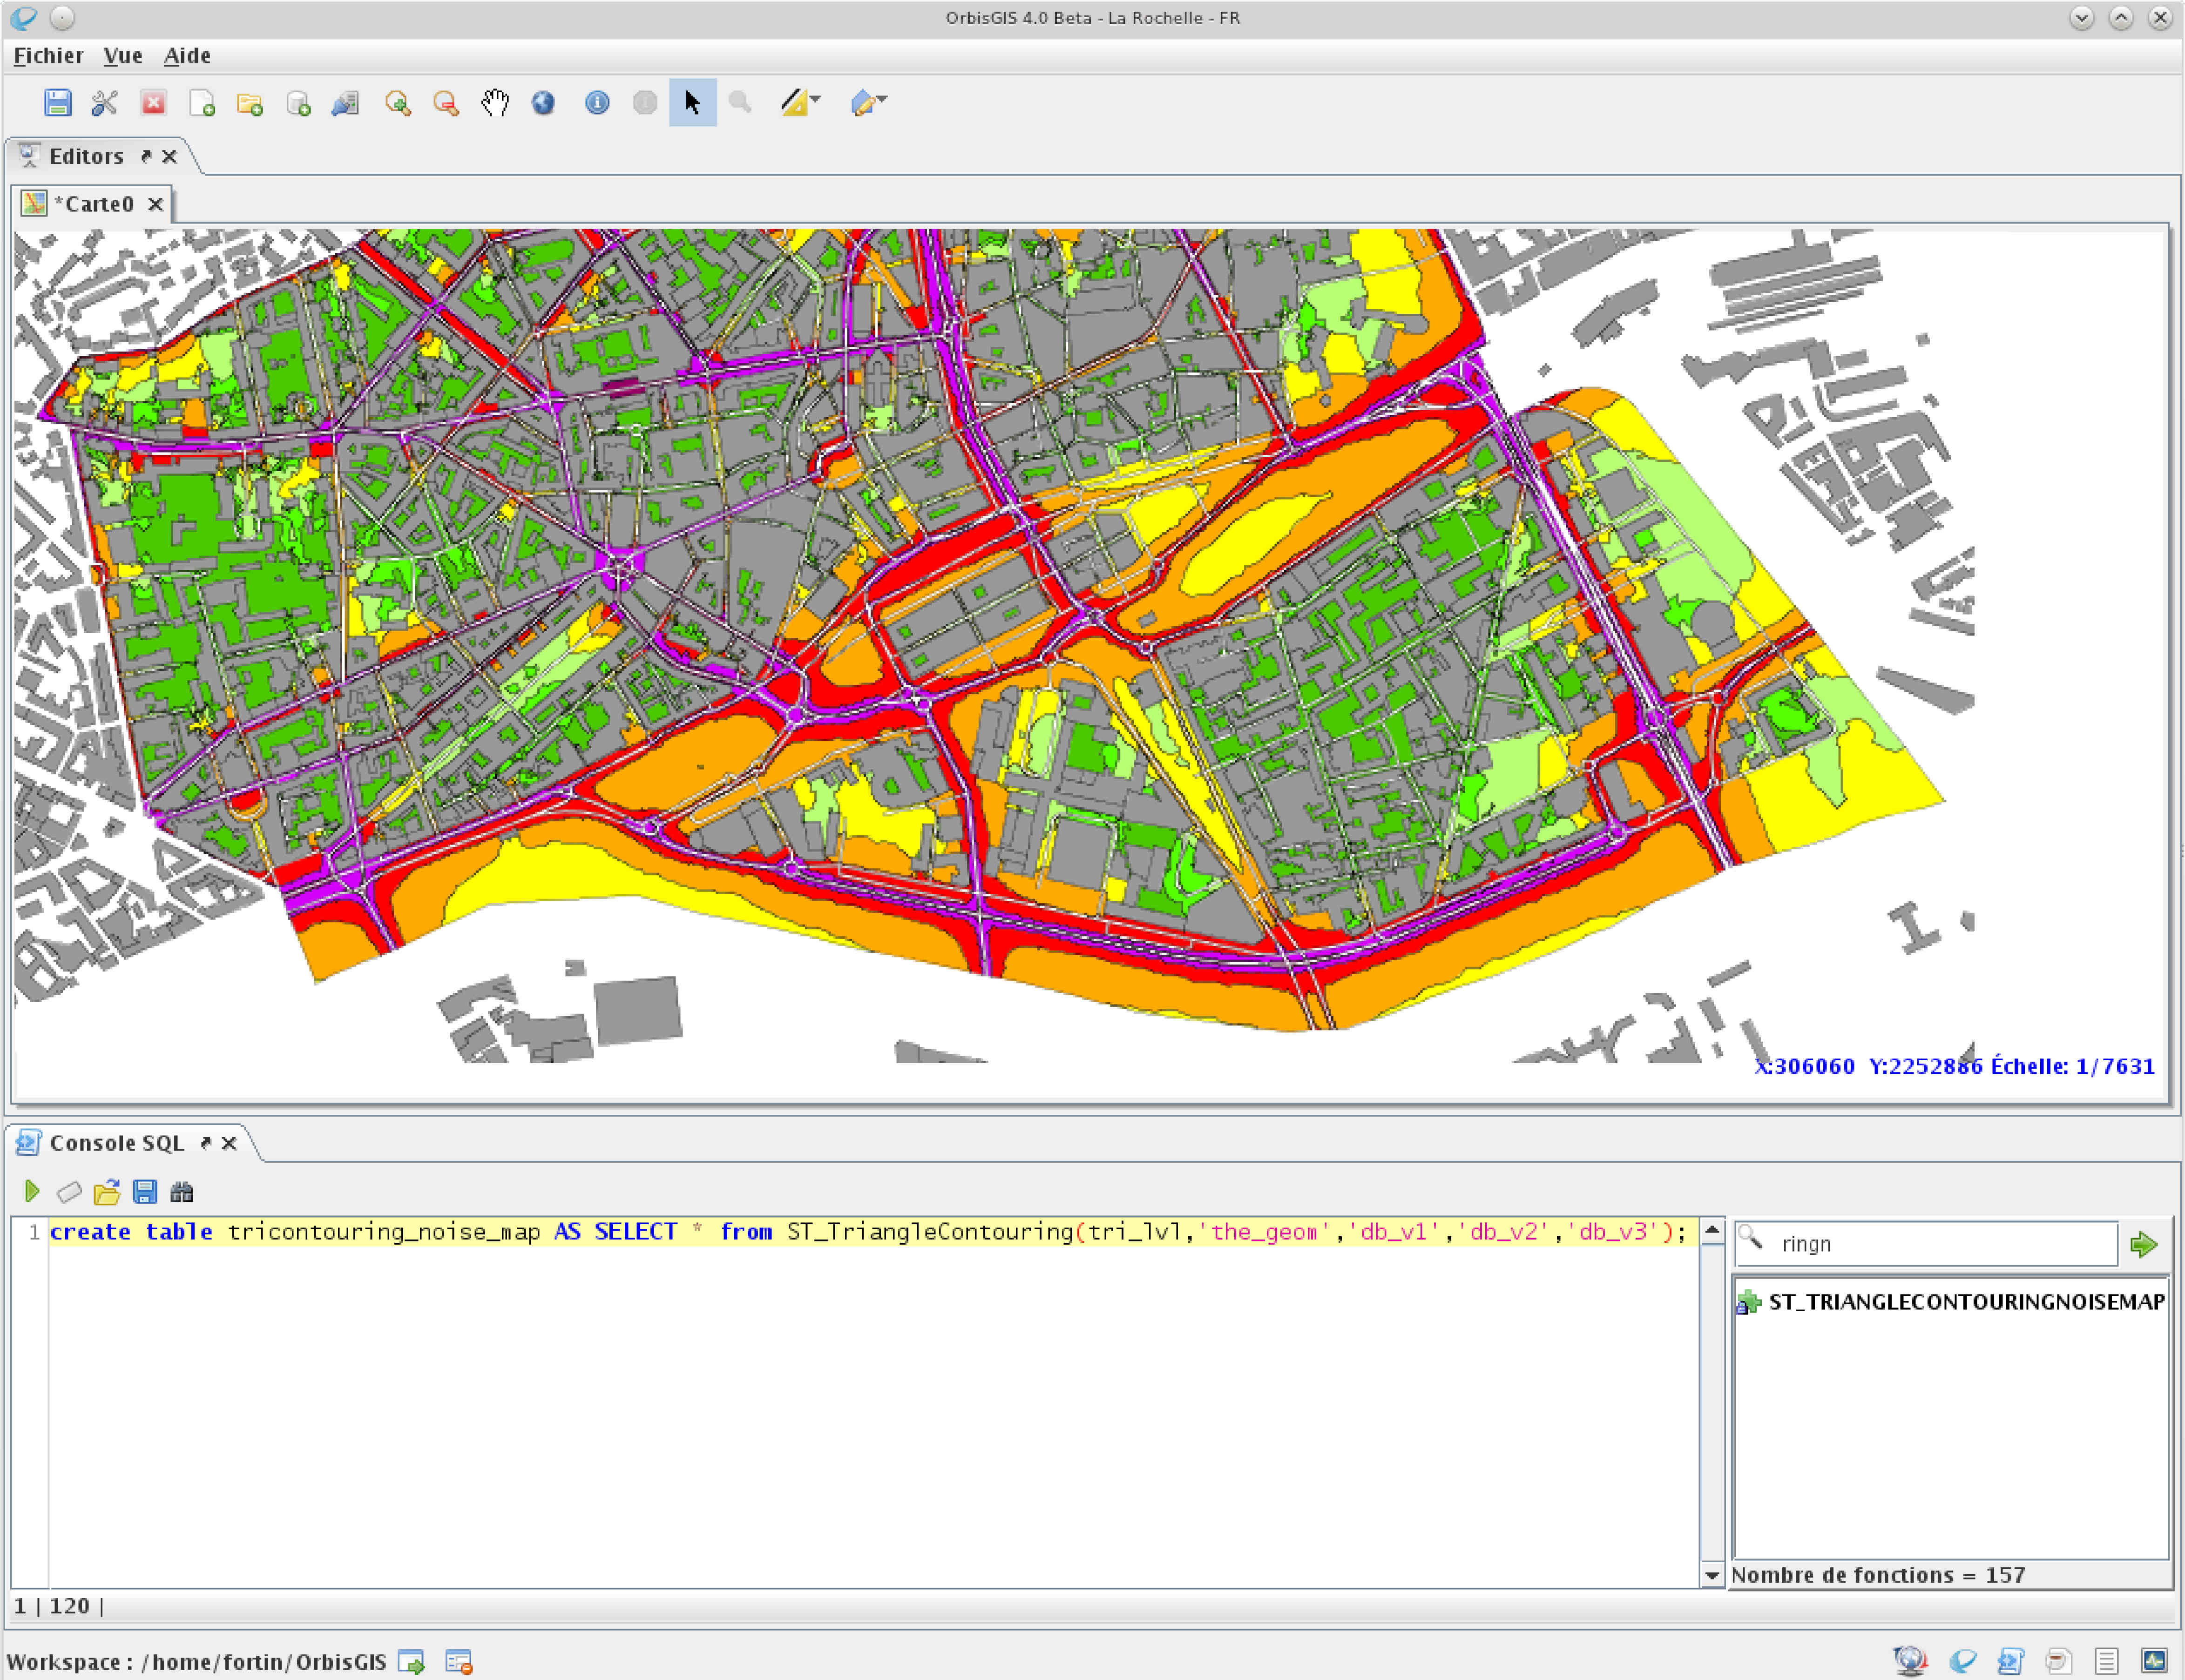Viewport: 2185px width, 1680px height.
Task: Select ST_TRIANGLECONTOURINGNOISEMAP in function list
Action: [x=1951, y=1301]
